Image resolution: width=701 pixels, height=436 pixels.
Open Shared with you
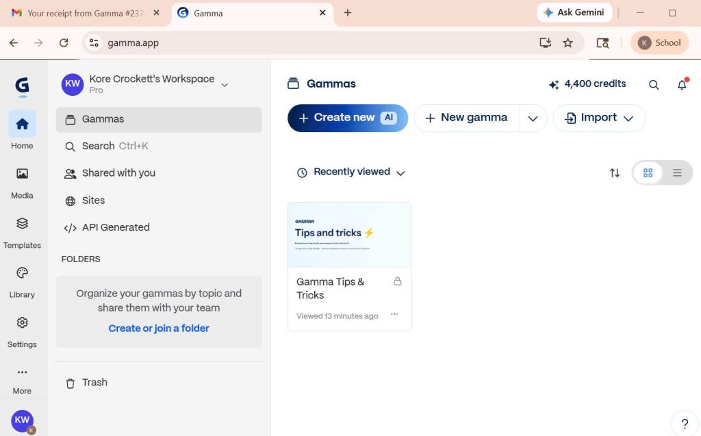click(159, 173)
